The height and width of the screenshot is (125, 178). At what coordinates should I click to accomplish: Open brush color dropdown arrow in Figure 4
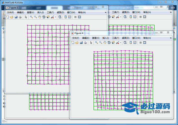pos(121,42)
